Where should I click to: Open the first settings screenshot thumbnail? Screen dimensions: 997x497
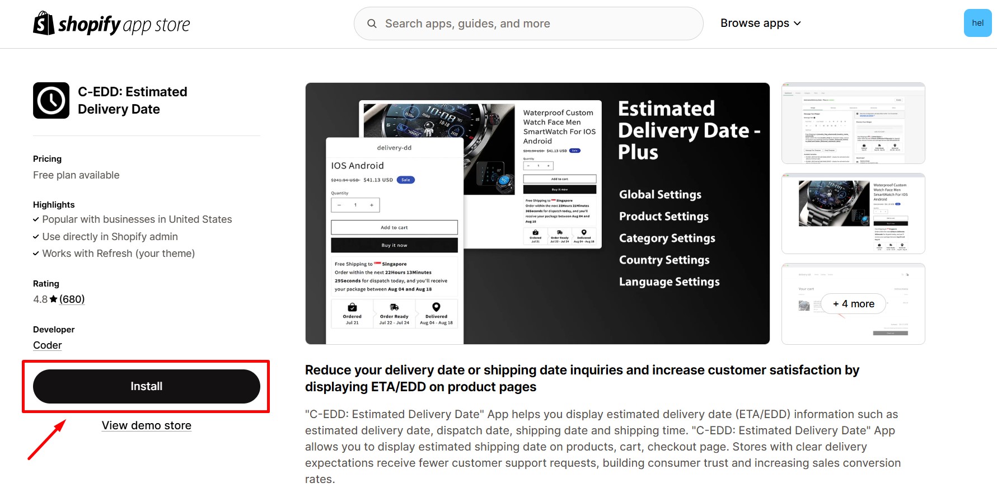tap(853, 123)
